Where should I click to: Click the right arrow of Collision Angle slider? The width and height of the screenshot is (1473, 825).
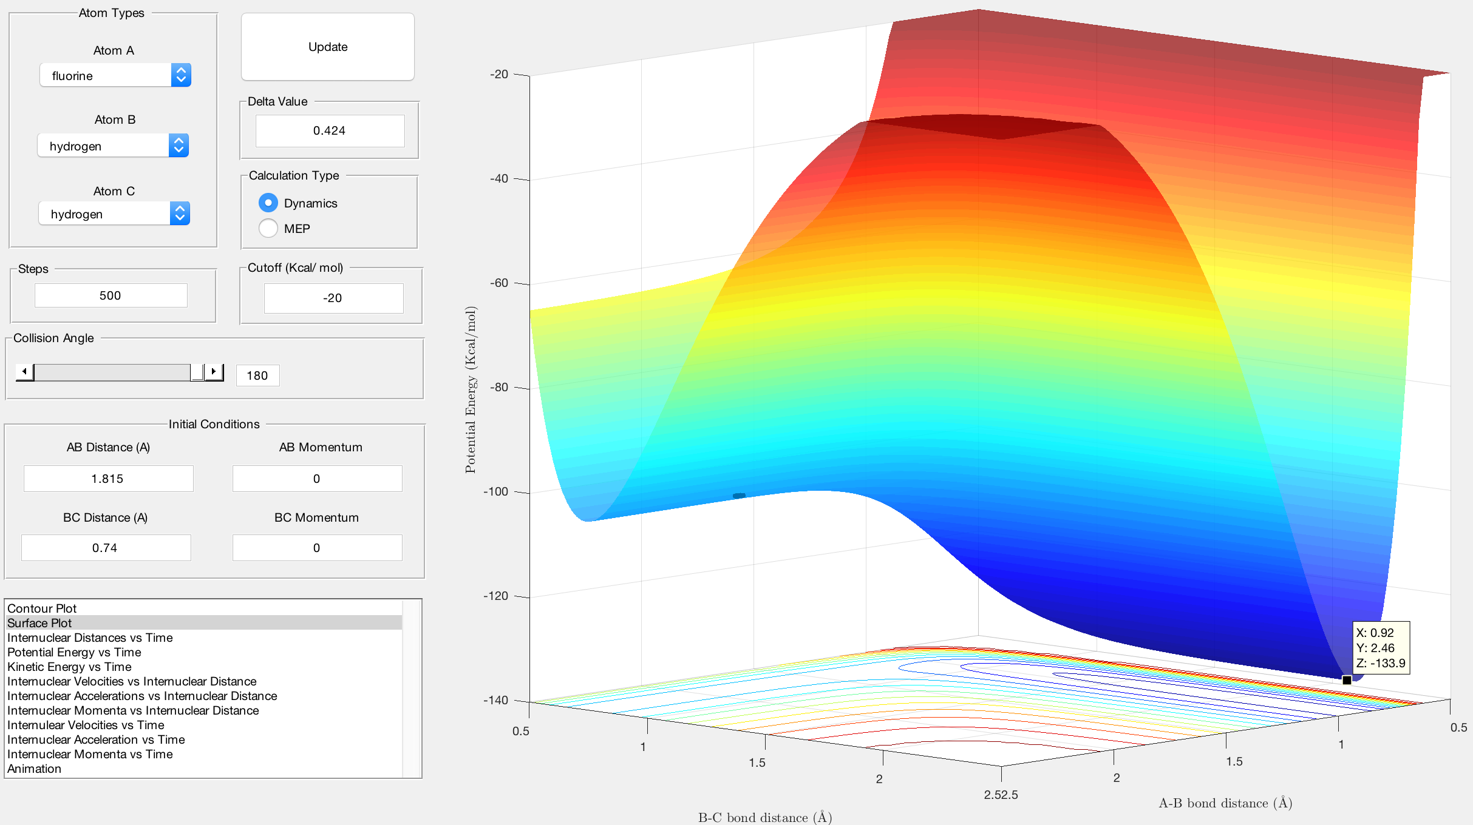214,372
